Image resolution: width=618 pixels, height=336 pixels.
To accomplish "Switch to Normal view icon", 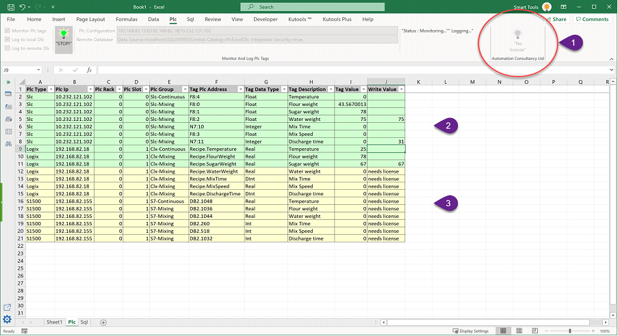I will [x=503, y=331].
